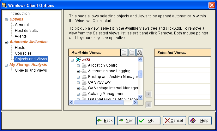
Task: Click the Next button
Action: point(126,121)
